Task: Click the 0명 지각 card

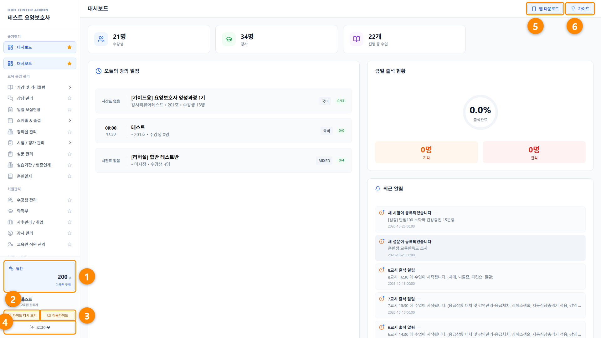Action: pos(426,152)
